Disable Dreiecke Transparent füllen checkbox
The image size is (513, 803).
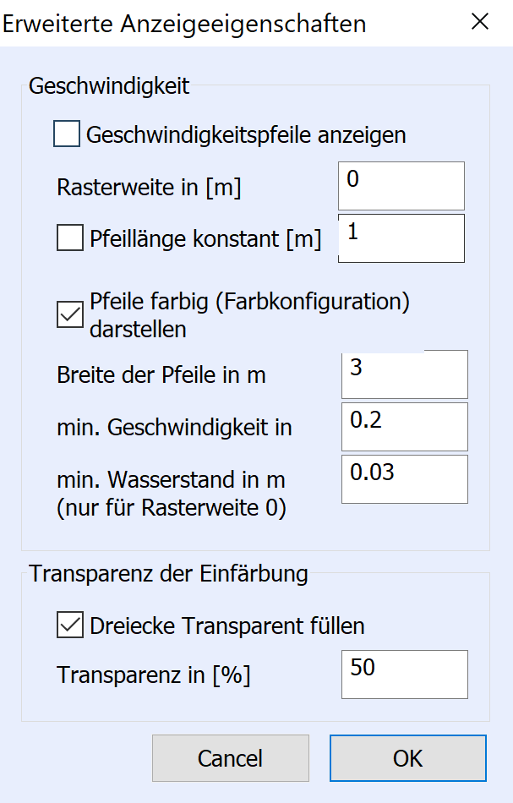[x=70, y=625]
